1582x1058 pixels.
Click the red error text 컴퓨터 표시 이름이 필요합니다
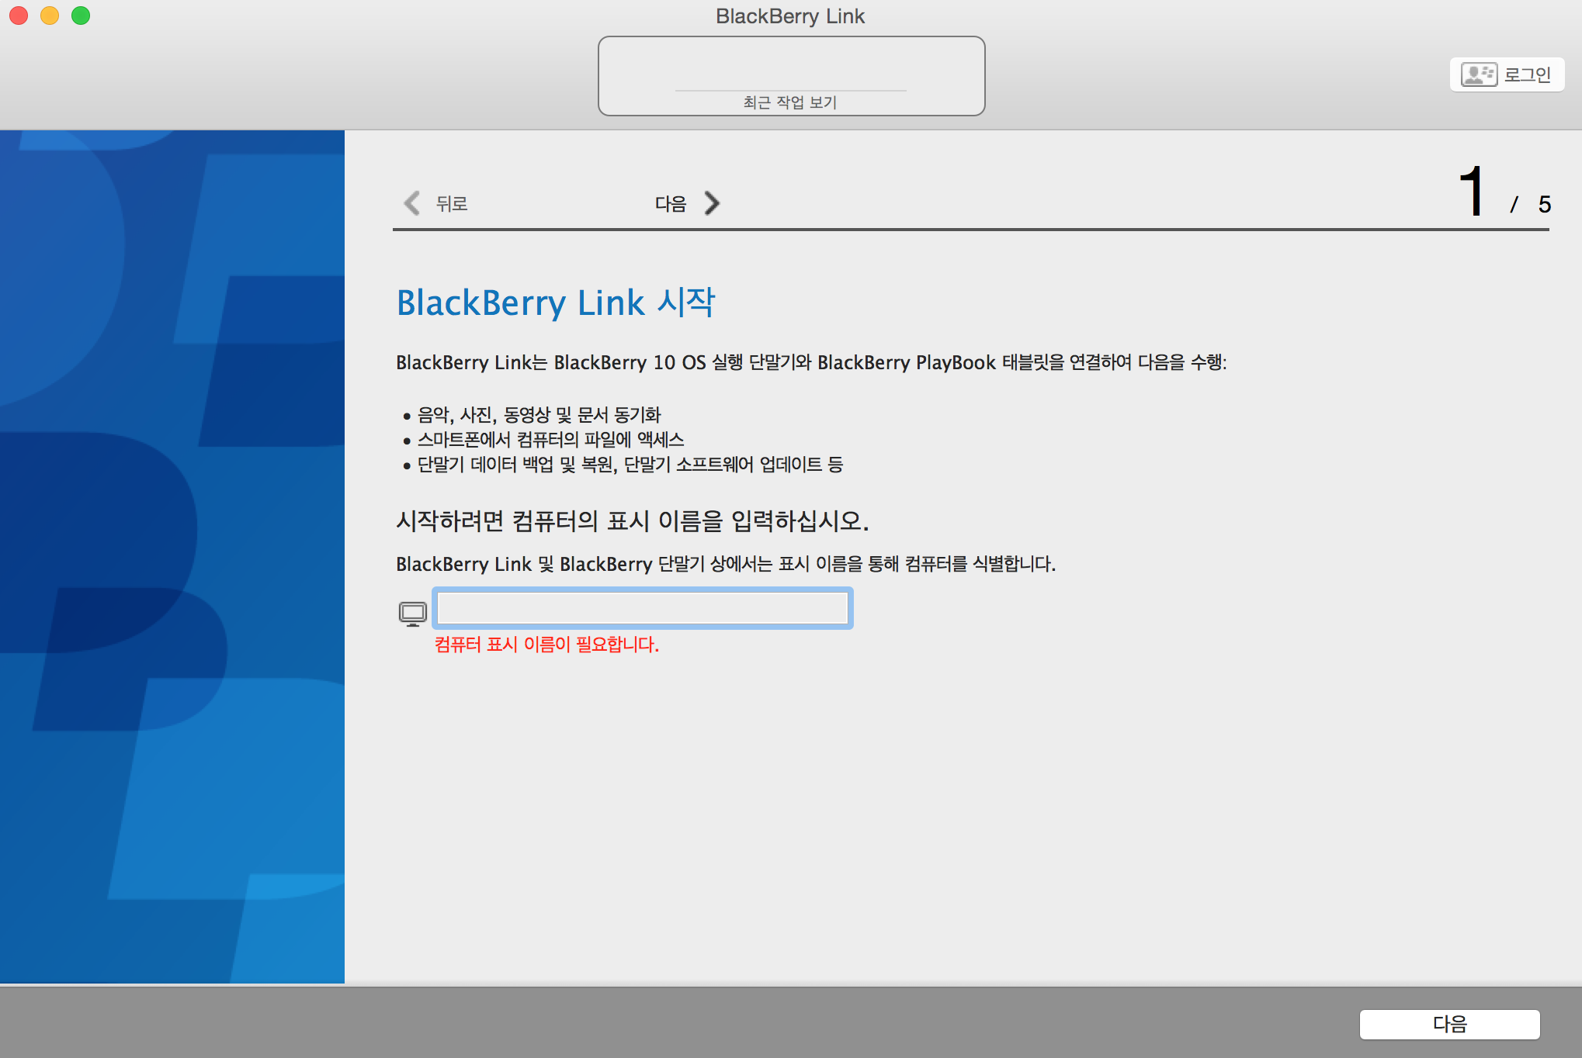(546, 645)
